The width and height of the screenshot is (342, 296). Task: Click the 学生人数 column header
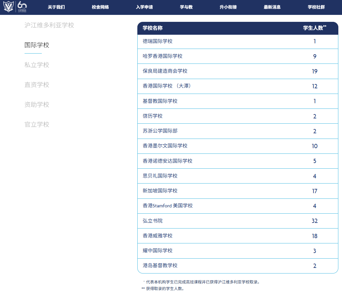click(x=315, y=28)
